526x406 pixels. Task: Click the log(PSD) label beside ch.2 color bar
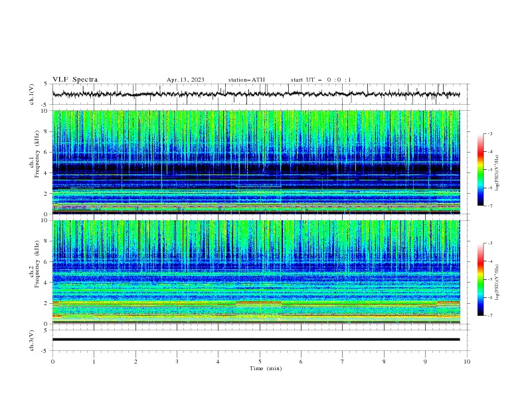[x=497, y=283]
